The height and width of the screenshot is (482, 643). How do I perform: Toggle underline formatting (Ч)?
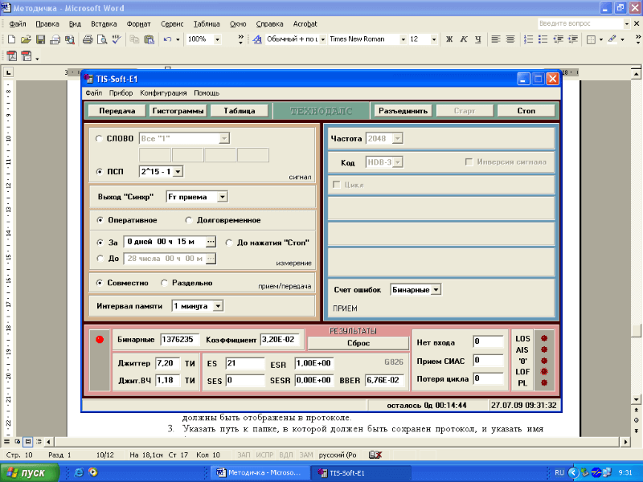[478, 39]
